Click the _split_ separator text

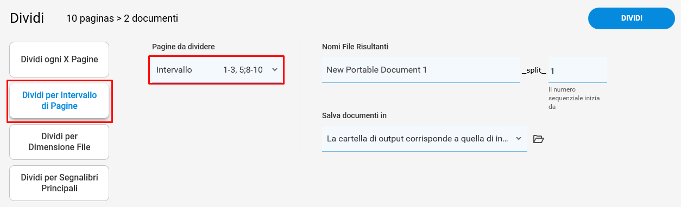click(x=534, y=71)
